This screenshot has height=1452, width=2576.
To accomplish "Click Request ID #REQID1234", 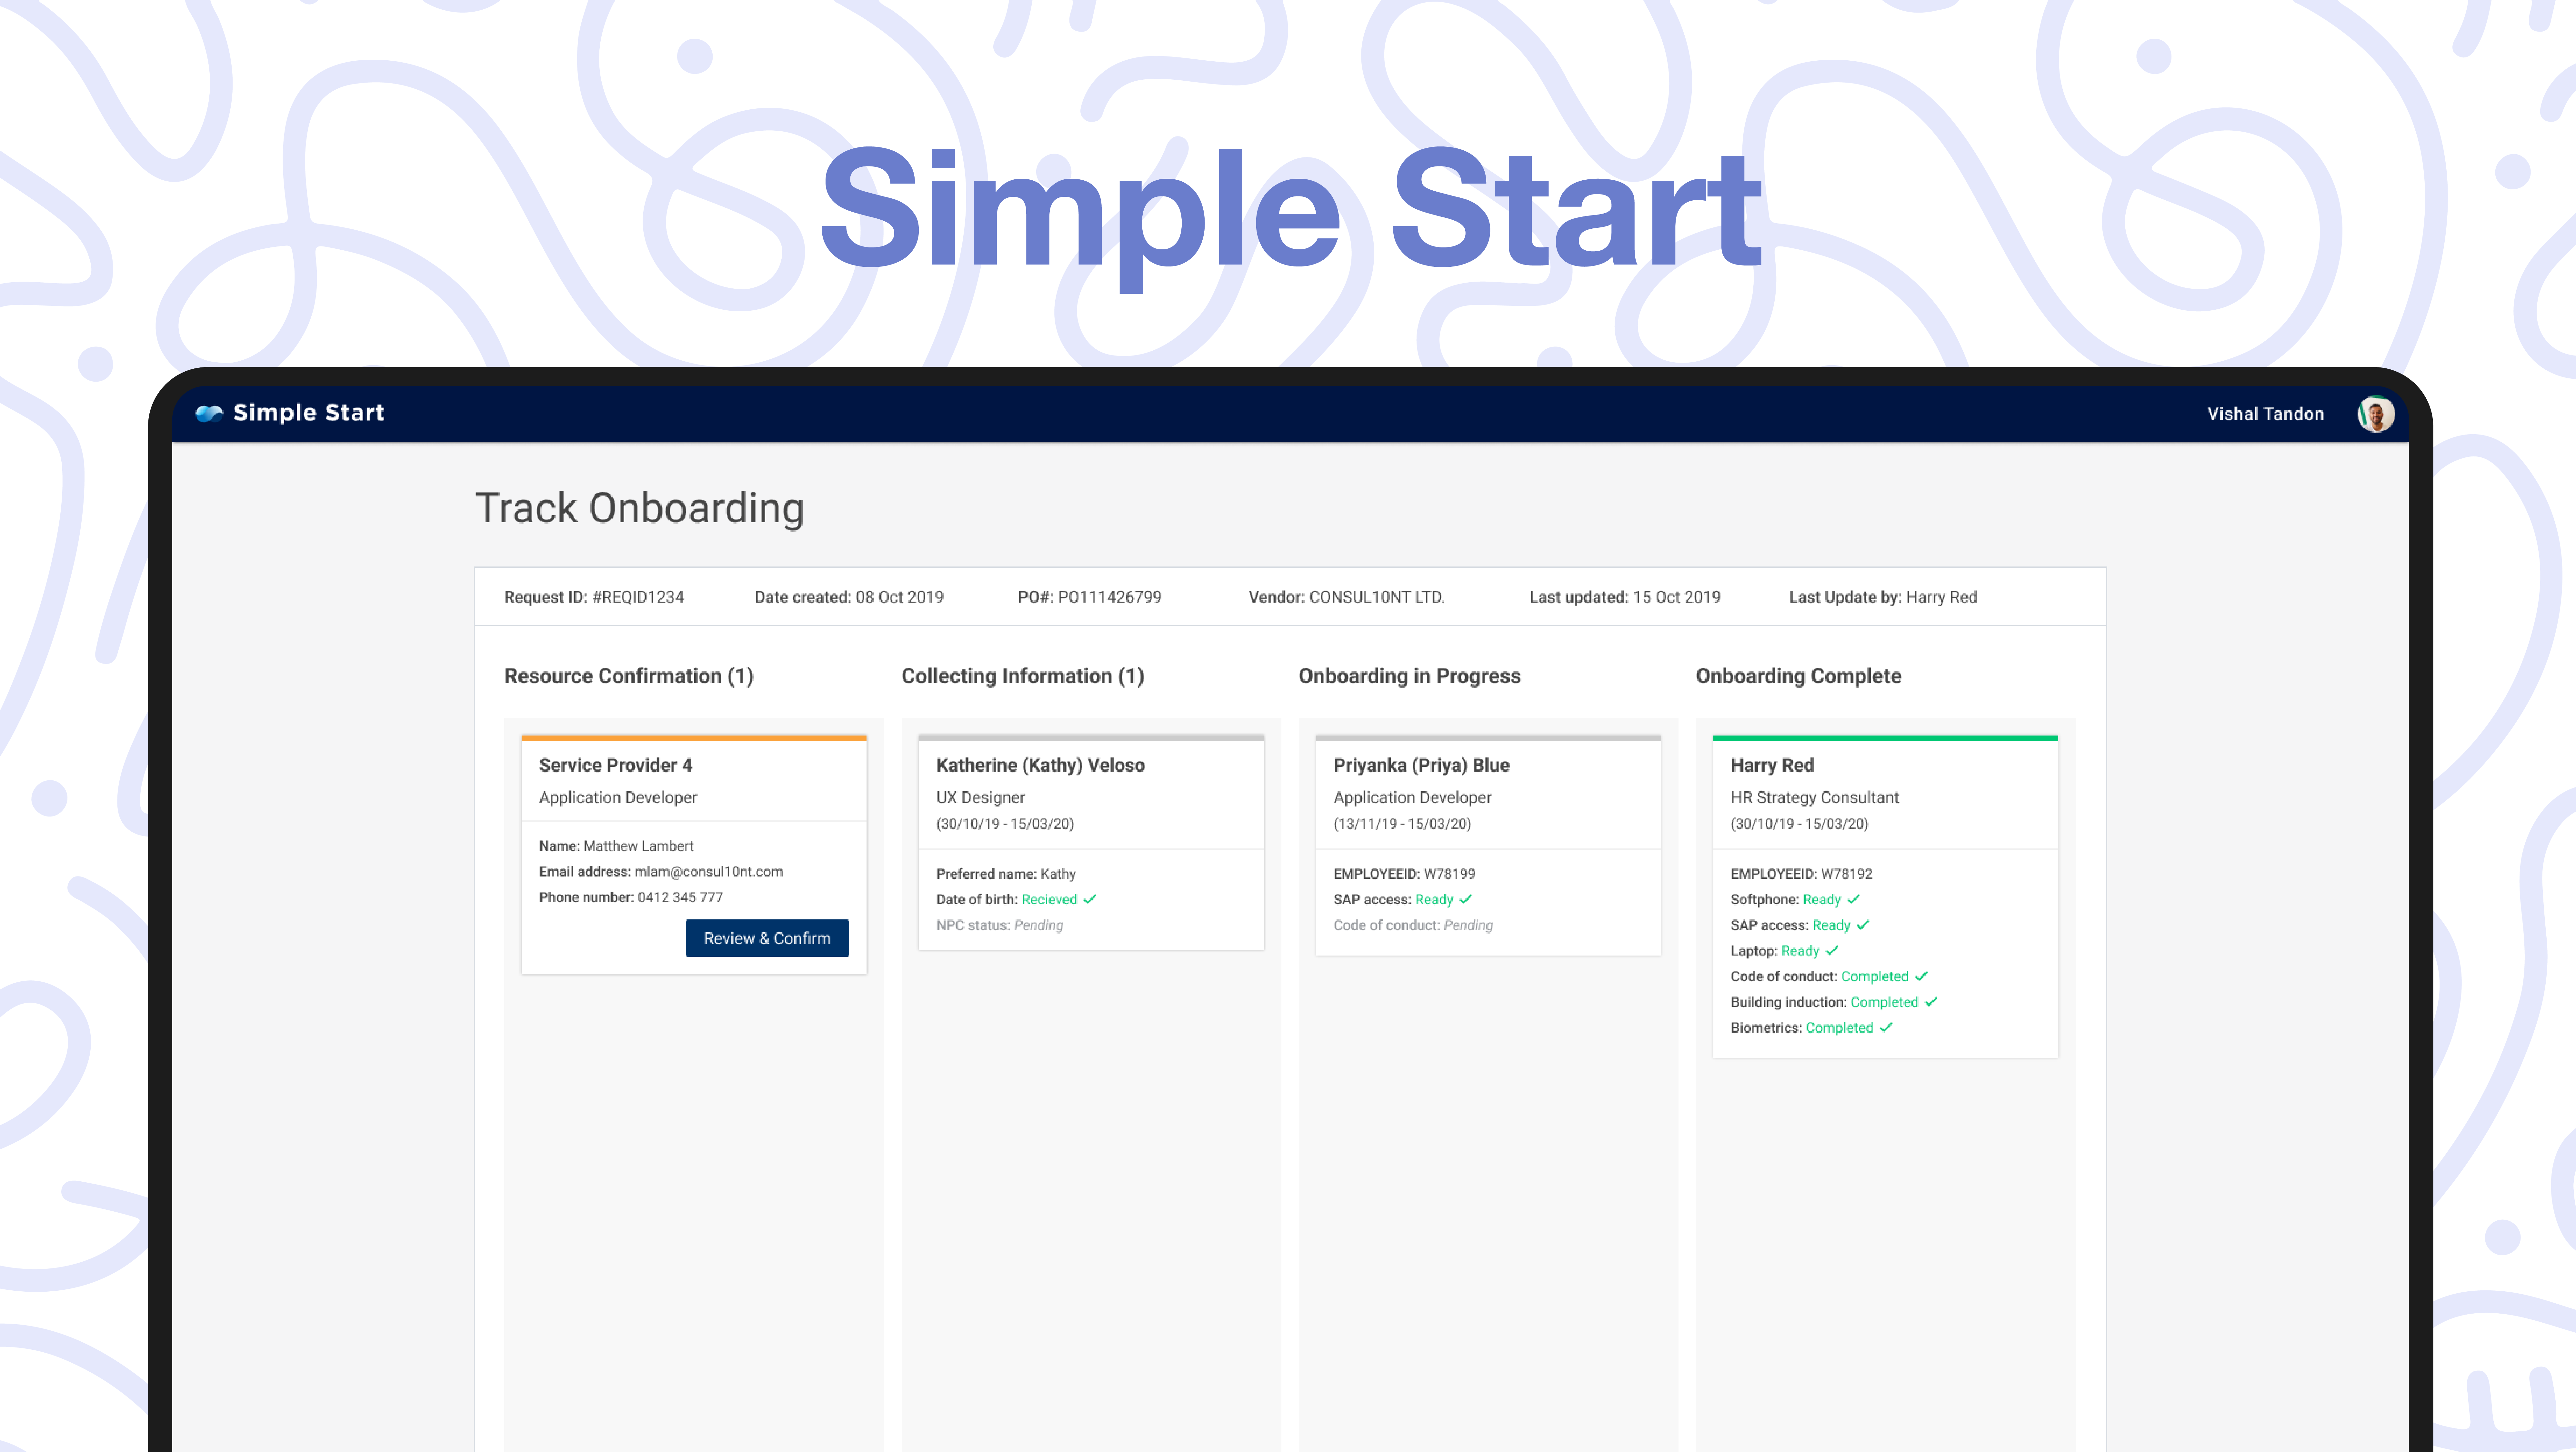I will pos(594,597).
